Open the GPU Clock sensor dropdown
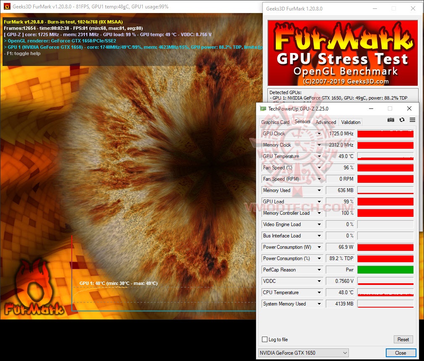This screenshot has height=361, width=424. [319, 134]
